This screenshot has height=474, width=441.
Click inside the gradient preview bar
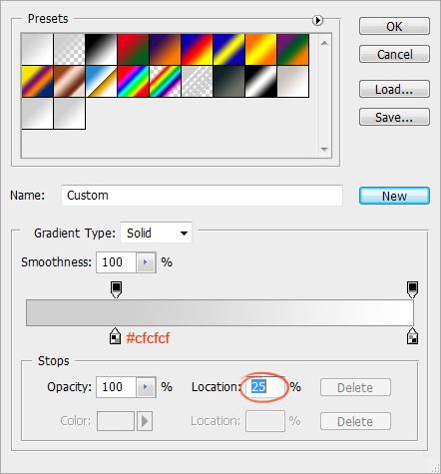point(220,312)
